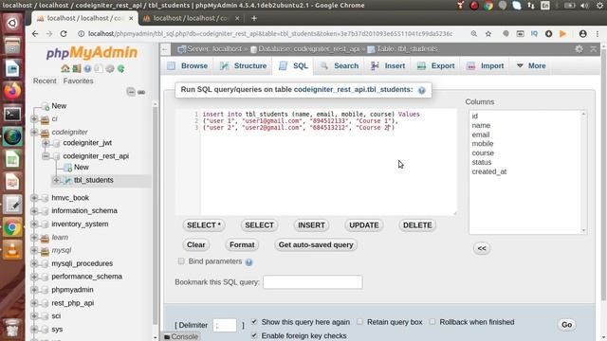Collapse the codeigniter database group
The width and height of the screenshot is (607, 341).
point(34,132)
